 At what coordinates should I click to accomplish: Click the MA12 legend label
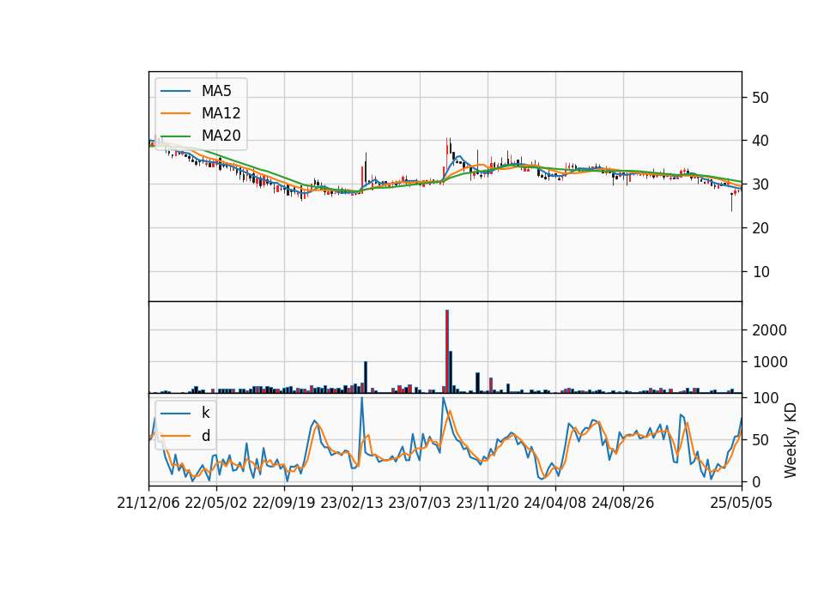(221, 113)
